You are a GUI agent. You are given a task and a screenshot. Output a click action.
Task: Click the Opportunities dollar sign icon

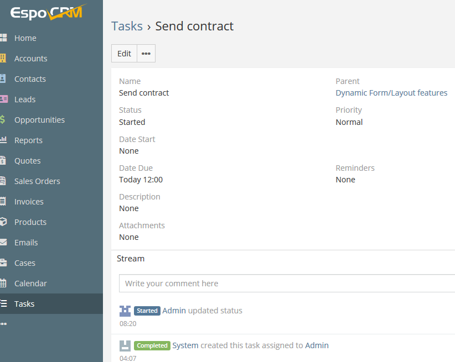tap(3, 120)
